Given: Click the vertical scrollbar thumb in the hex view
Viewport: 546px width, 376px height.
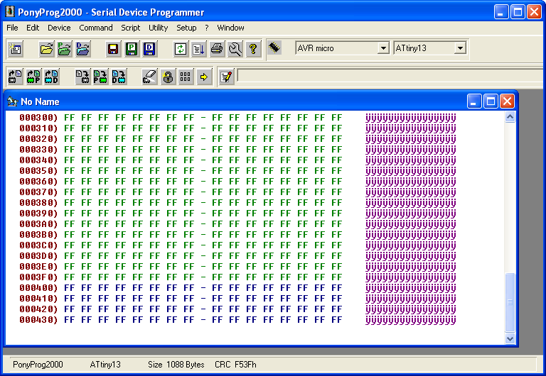Looking at the screenshot, I should [x=510, y=302].
